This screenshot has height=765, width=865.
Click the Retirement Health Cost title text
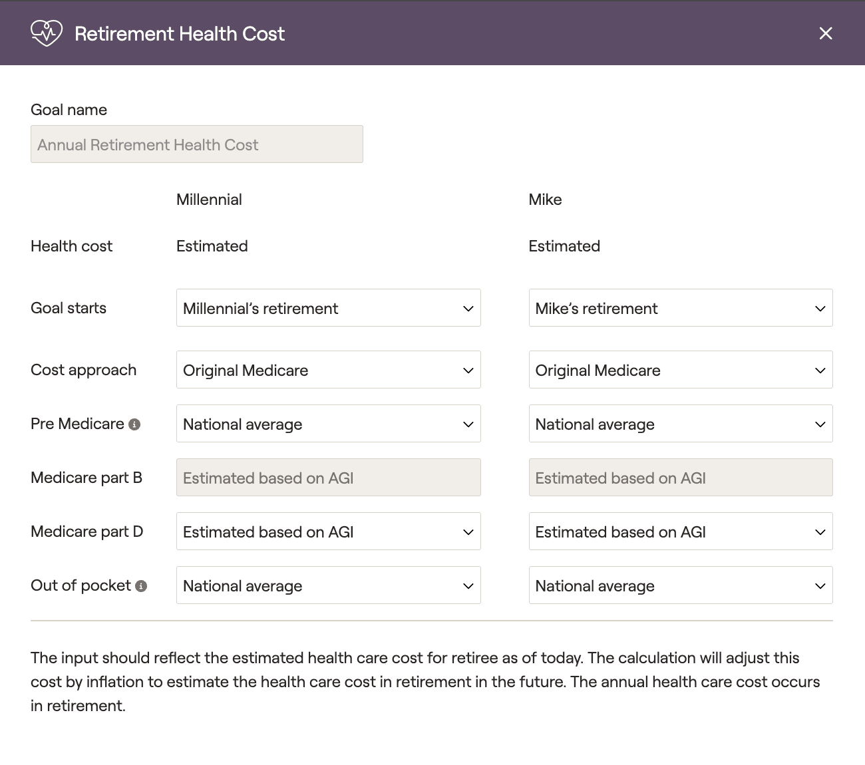point(180,34)
